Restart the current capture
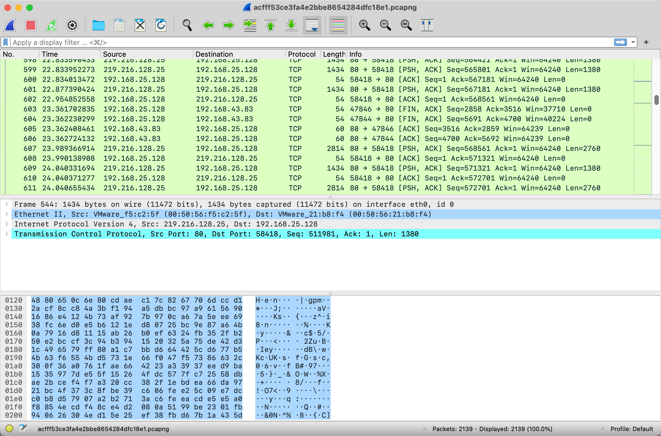This screenshot has width=661, height=436. 51,25
